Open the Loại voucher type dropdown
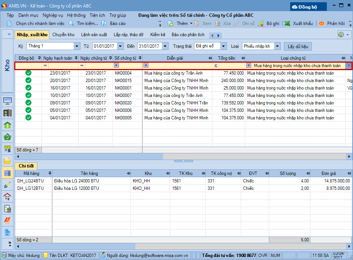Image resolution: width=353 pixels, height=260 pixels. coord(277,46)
